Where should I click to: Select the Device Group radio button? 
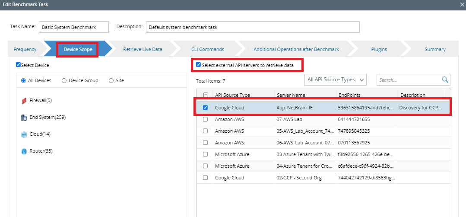[x=64, y=80]
